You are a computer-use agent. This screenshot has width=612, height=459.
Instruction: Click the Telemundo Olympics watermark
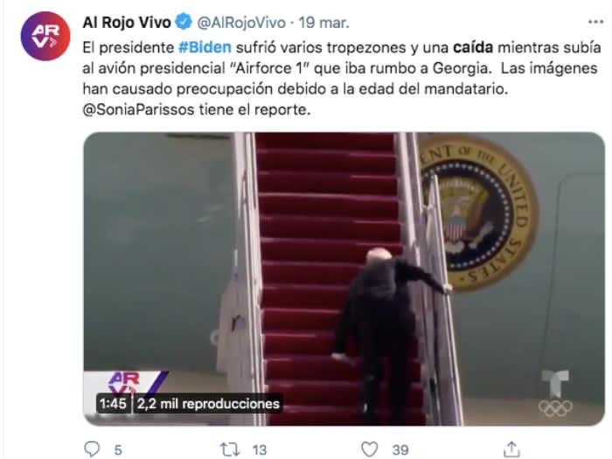[x=556, y=393]
